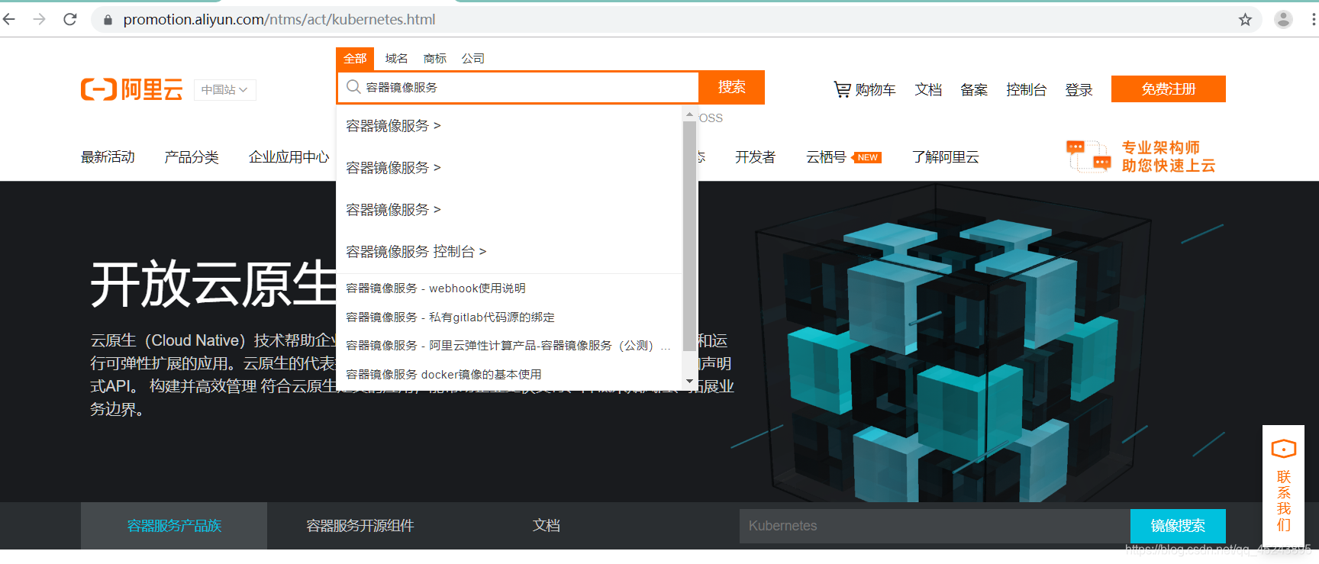
Task: Open the 云栖号 menu item
Action: pyautogui.click(x=826, y=156)
